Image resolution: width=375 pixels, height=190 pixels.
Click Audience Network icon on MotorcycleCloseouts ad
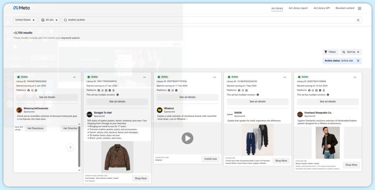[x=36, y=90]
